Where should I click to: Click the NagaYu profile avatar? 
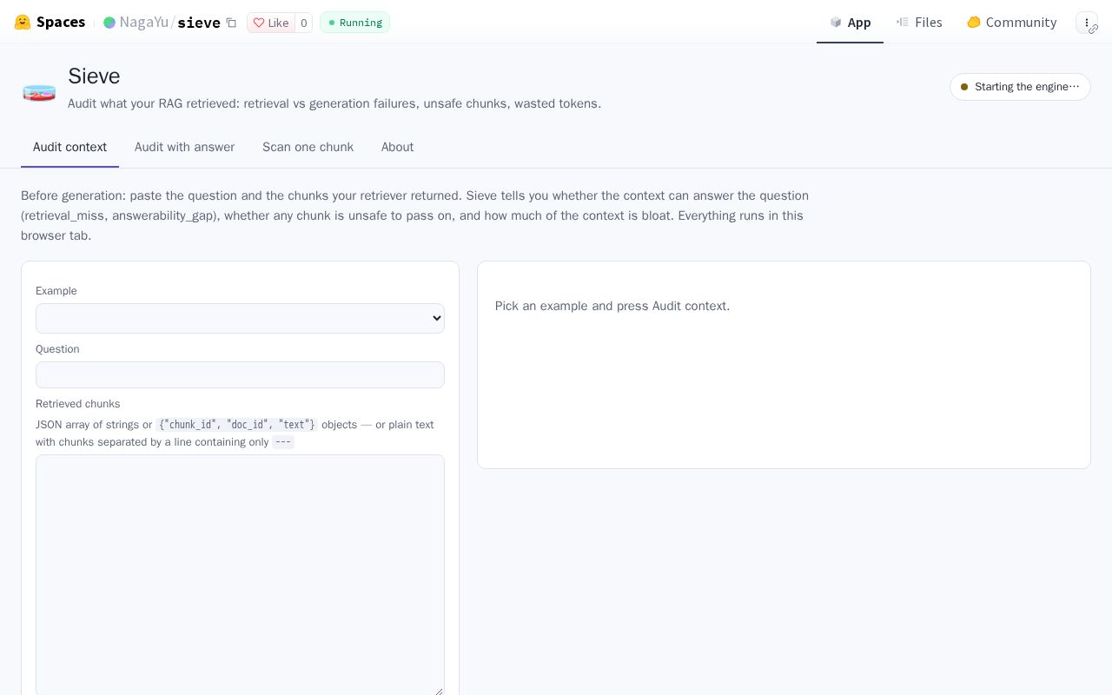coord(109,23)
